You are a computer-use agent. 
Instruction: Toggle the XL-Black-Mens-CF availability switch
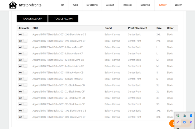click(x=23, y=91)
